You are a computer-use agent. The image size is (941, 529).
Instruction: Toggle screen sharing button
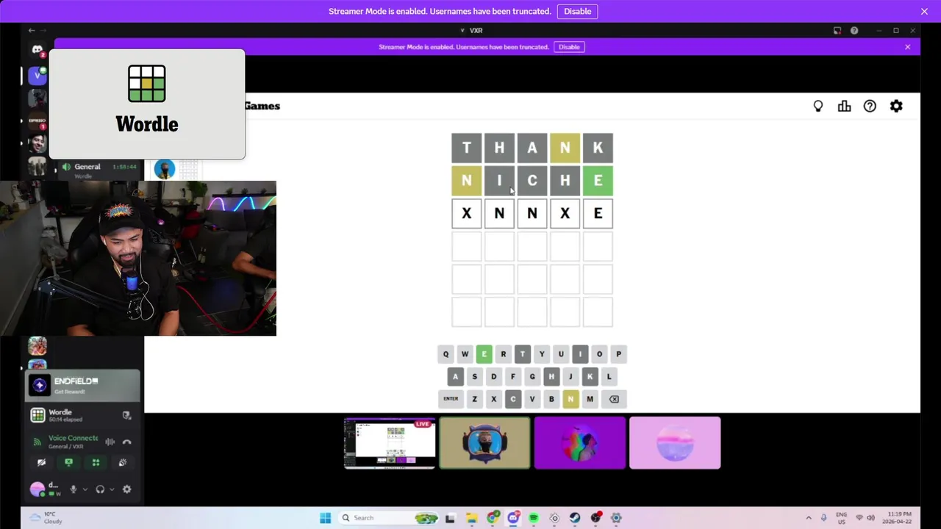click(68, 462)
